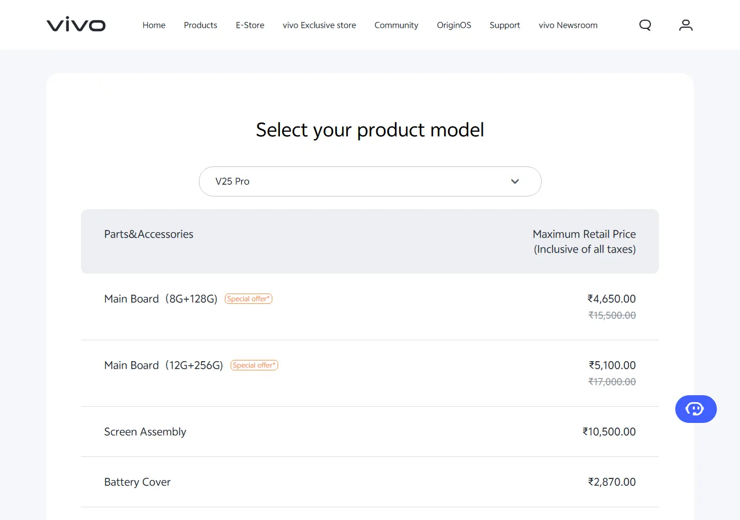Open vivo Exclusive store menu
The image size is (740, 520).
click(319, 25)
